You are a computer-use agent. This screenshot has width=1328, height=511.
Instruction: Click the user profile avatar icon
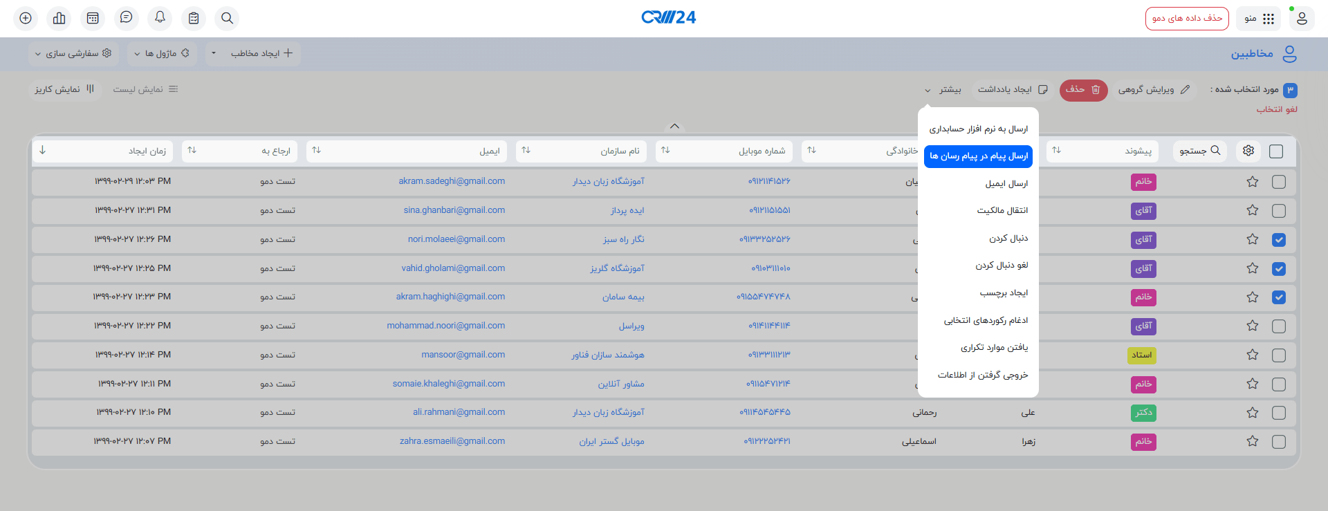[1302, 18]
